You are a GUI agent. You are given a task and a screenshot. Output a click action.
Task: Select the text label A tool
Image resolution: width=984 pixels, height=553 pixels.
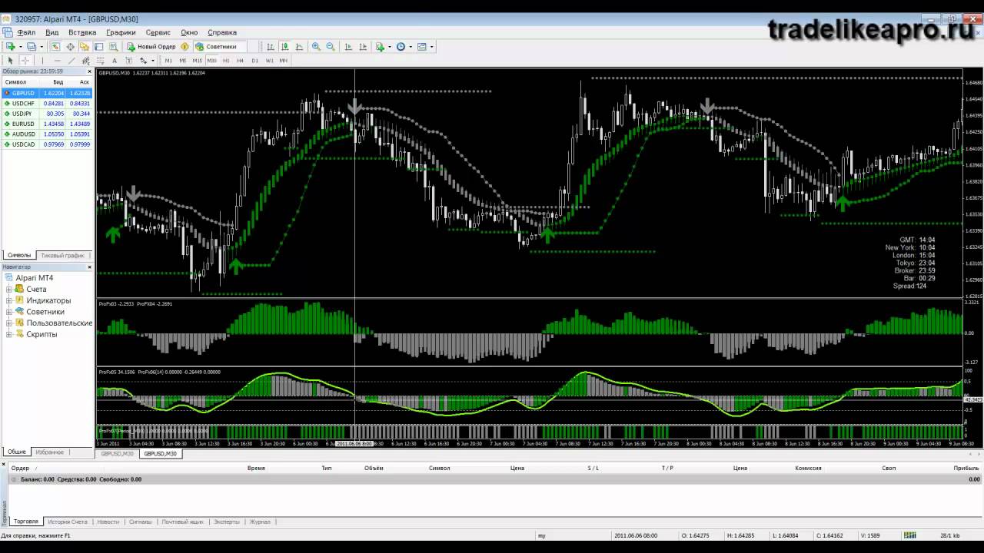[x=115, y=61]
